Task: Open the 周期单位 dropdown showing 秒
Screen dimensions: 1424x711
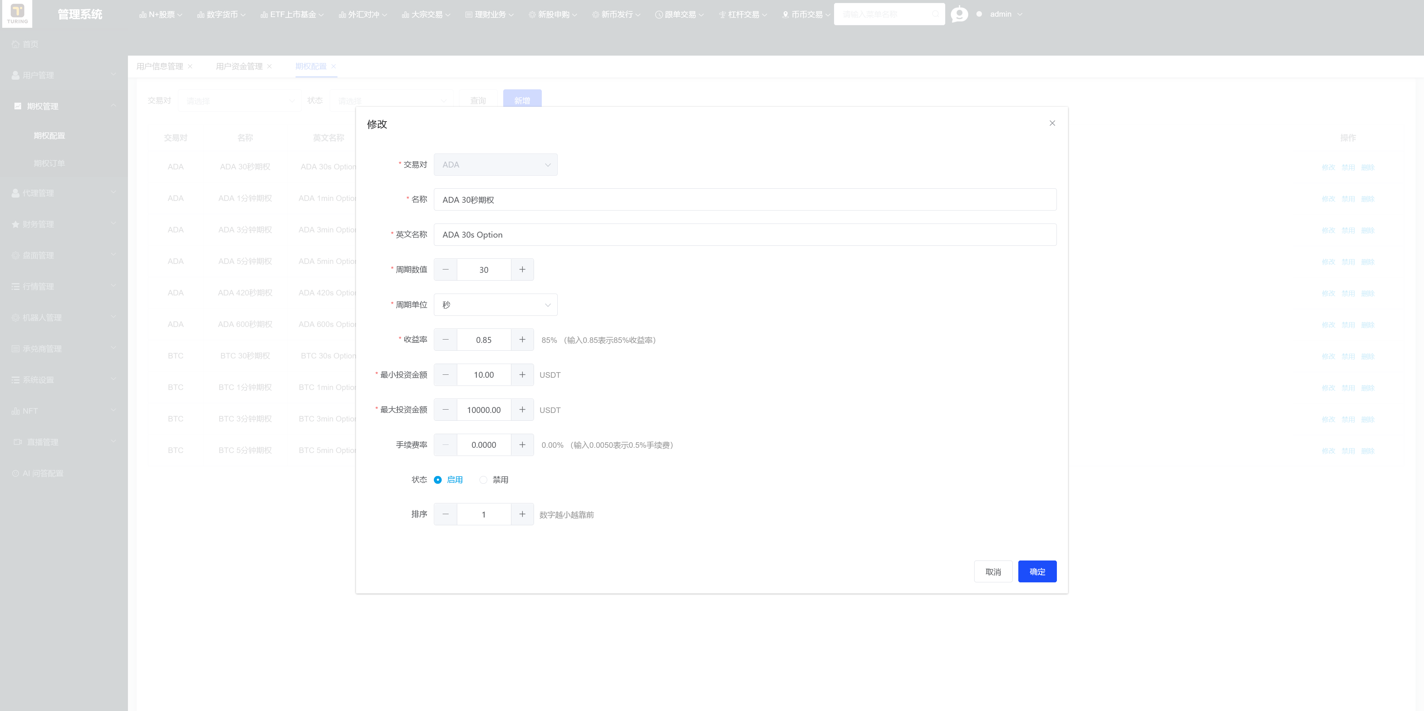Action: tap(495, 305)
